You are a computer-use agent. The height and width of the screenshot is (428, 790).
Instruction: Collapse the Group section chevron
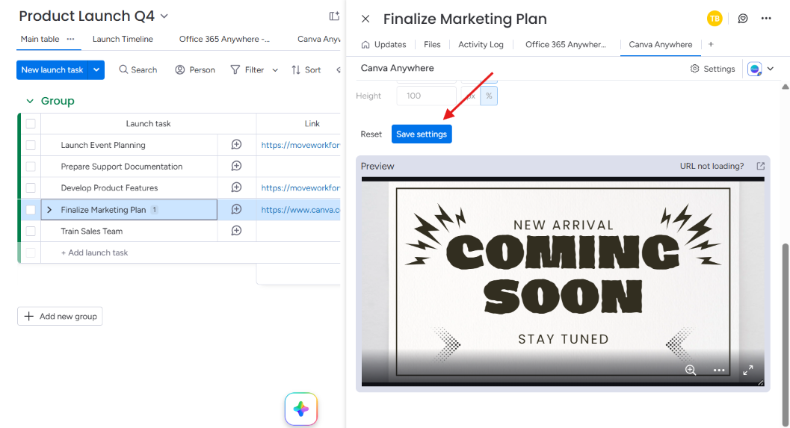(x=30, y=101)
